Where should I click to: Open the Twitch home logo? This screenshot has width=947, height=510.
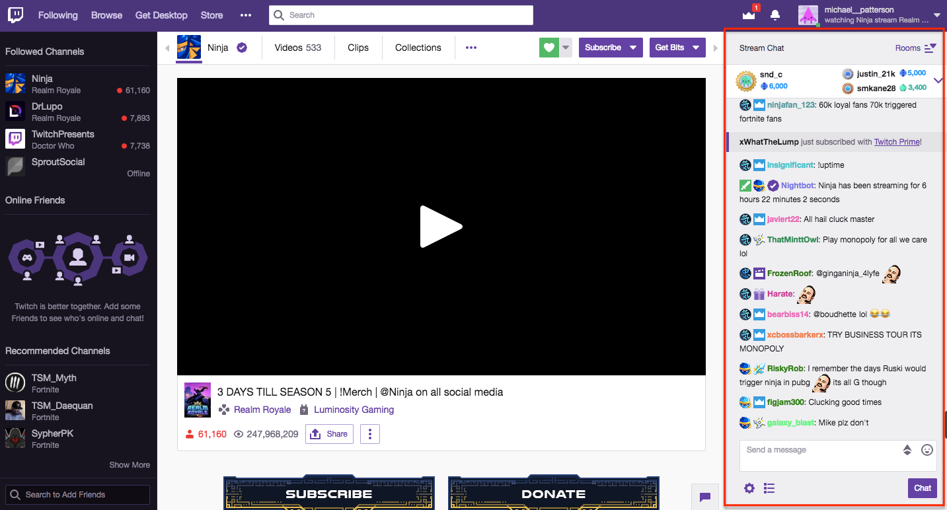[16, 15]
